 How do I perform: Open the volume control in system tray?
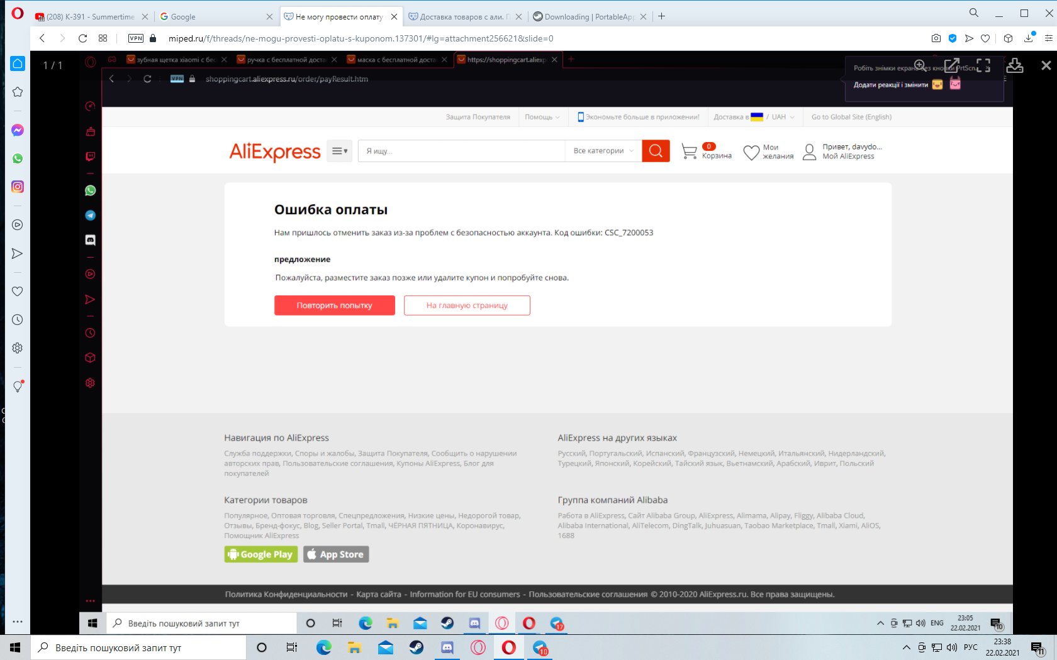pyautogui.click(x=952, y=647)
